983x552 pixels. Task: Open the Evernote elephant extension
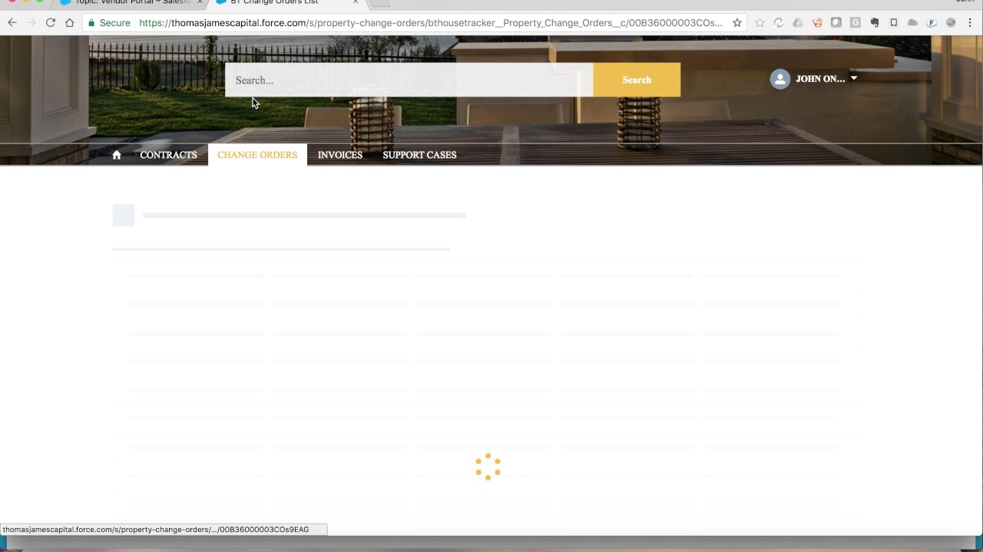[x=875, y=23]
